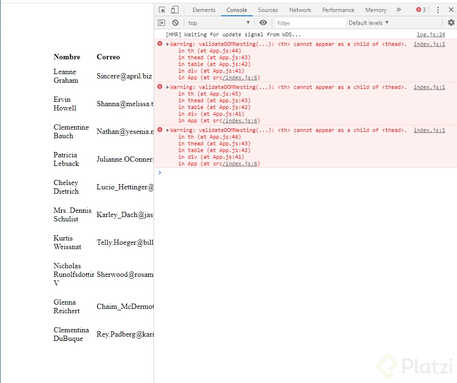Click the name Clementina DuBuque

pos(71,334)
